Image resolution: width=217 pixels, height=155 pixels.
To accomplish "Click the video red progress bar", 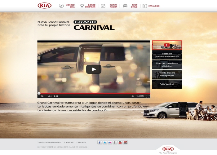I will point(94,93).
